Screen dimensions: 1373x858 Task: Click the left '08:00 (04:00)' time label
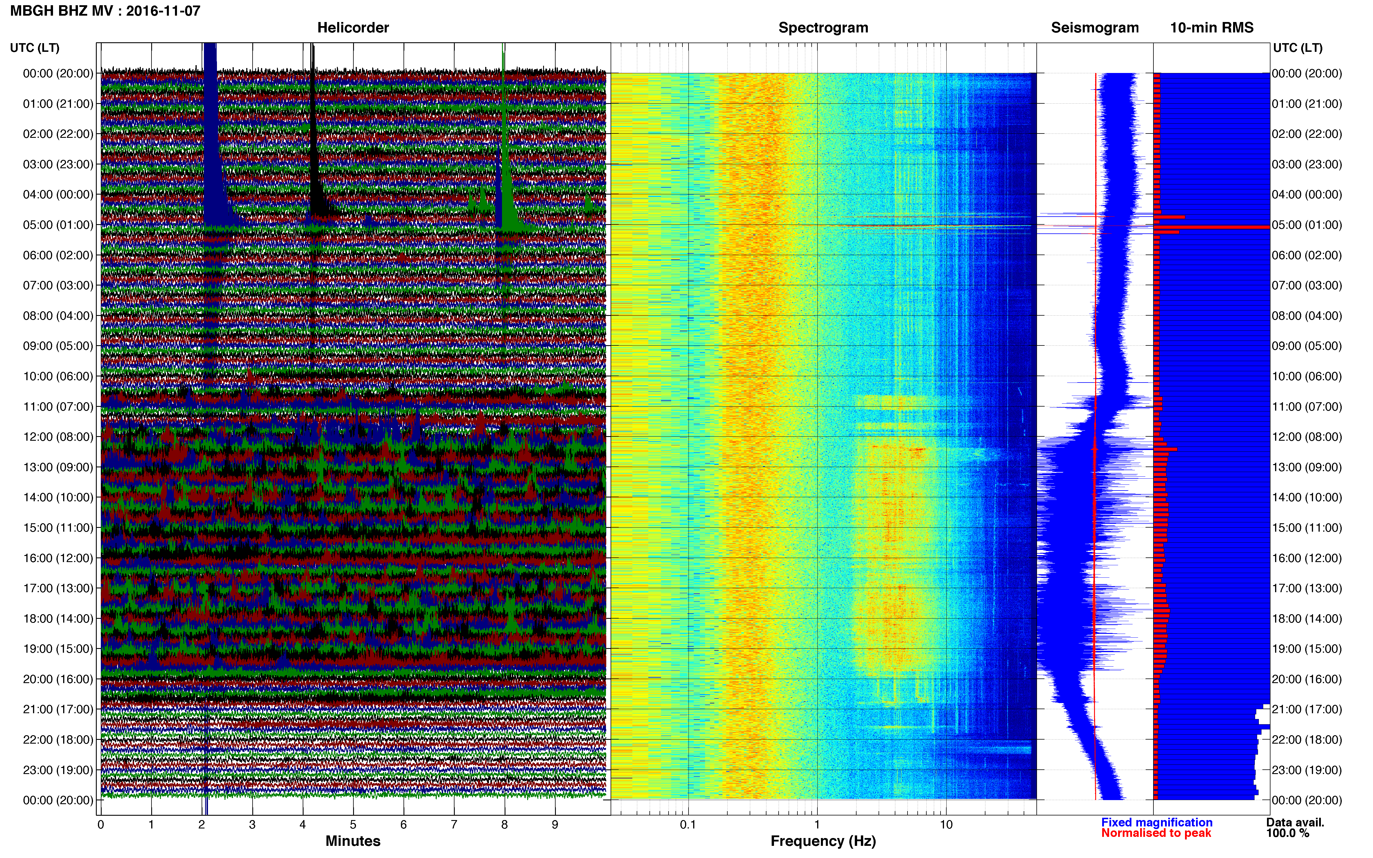tap(58, 316)
